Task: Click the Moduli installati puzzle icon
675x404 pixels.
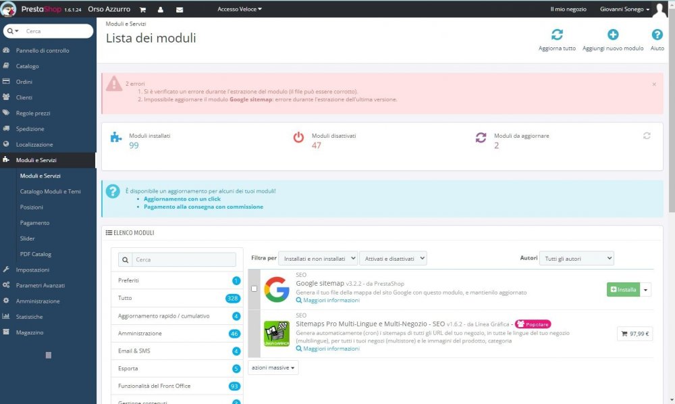Action: point(116,137)
